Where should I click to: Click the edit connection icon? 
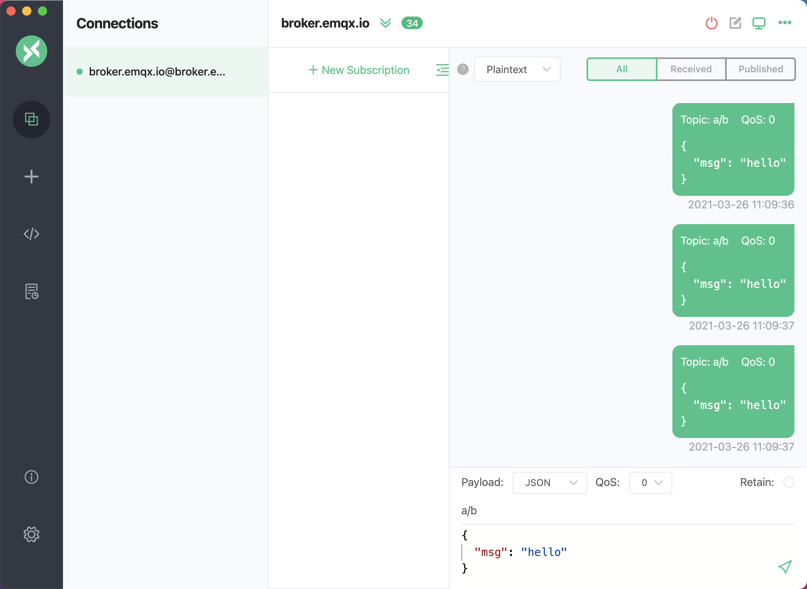(736, 23)
